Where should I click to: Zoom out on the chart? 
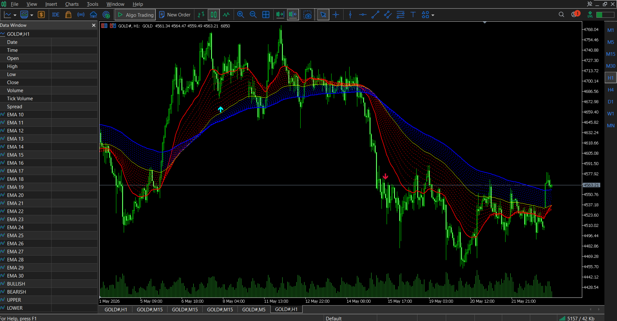253,15
